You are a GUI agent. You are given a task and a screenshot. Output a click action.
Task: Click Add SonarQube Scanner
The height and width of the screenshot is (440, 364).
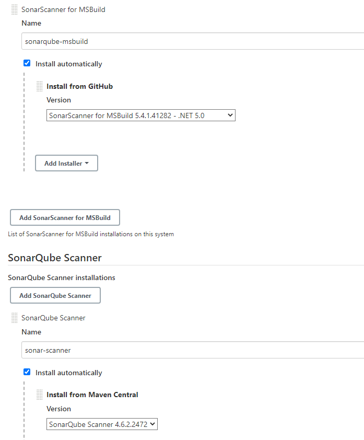55,295
